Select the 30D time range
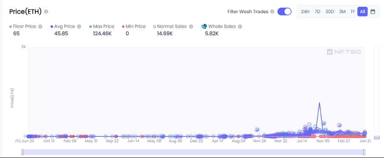This screenshot has width=384, height=158. pyautogui.click(x=330, y=11)
